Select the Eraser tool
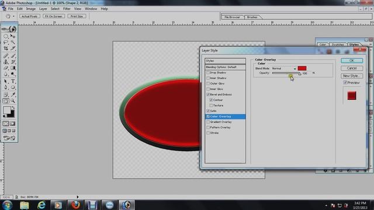374x210 pixels. (6, 68)
